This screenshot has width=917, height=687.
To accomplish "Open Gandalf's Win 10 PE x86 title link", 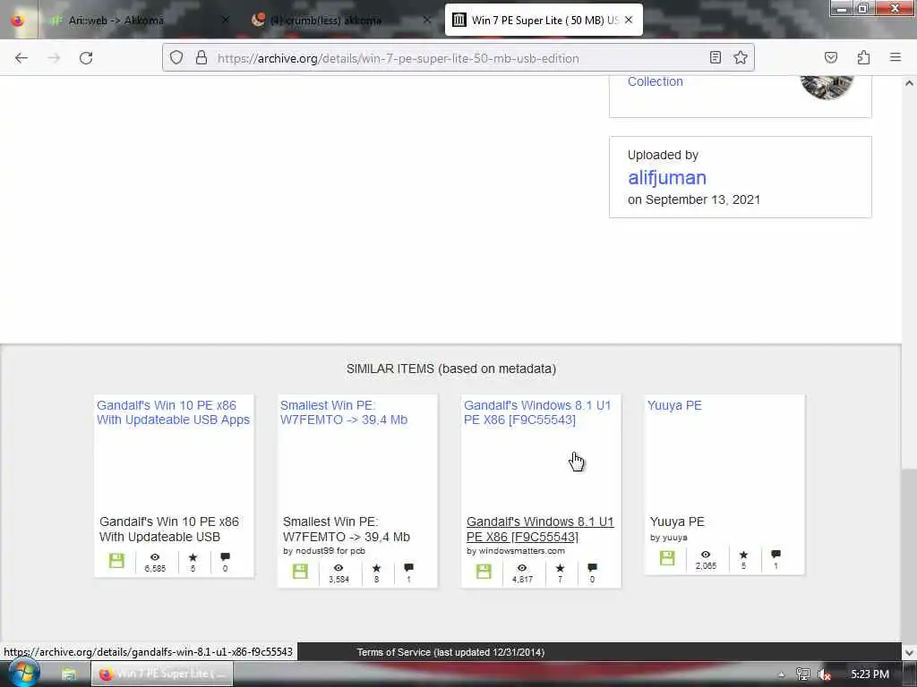I will coord(173,412).
